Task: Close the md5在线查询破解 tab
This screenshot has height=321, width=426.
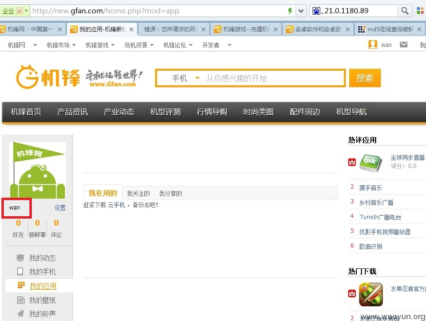Action: [x=419, y=29]
